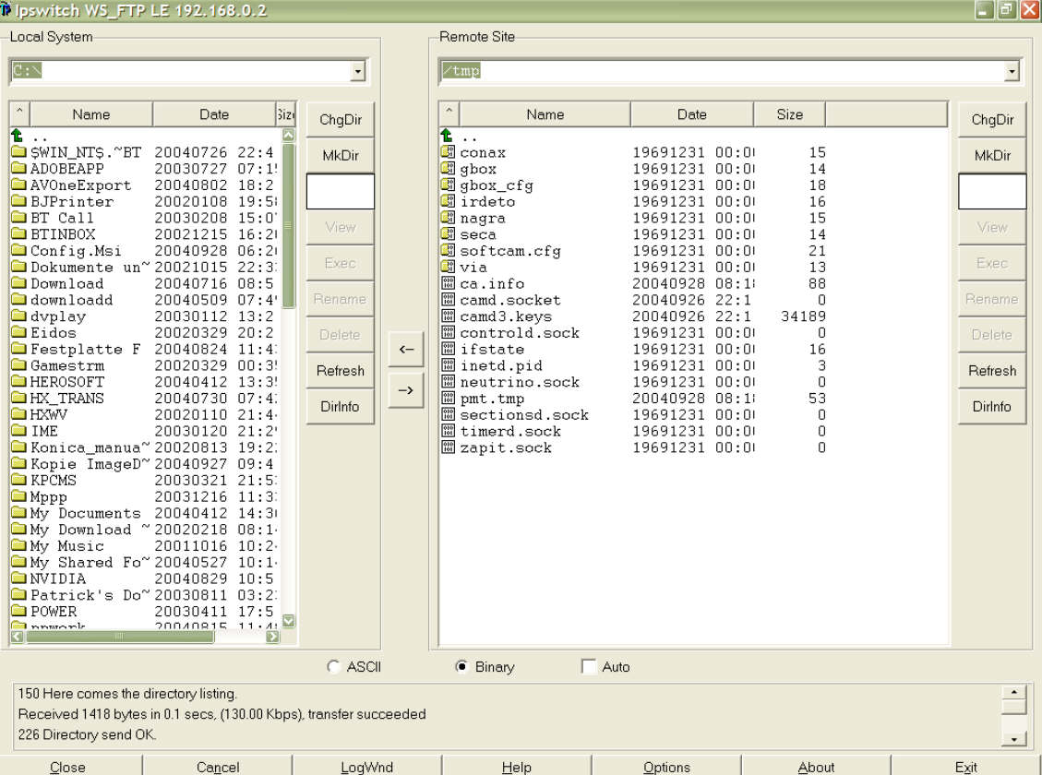Sort remote files by the Date column header

pyautogui.click(x=691, y=114)
